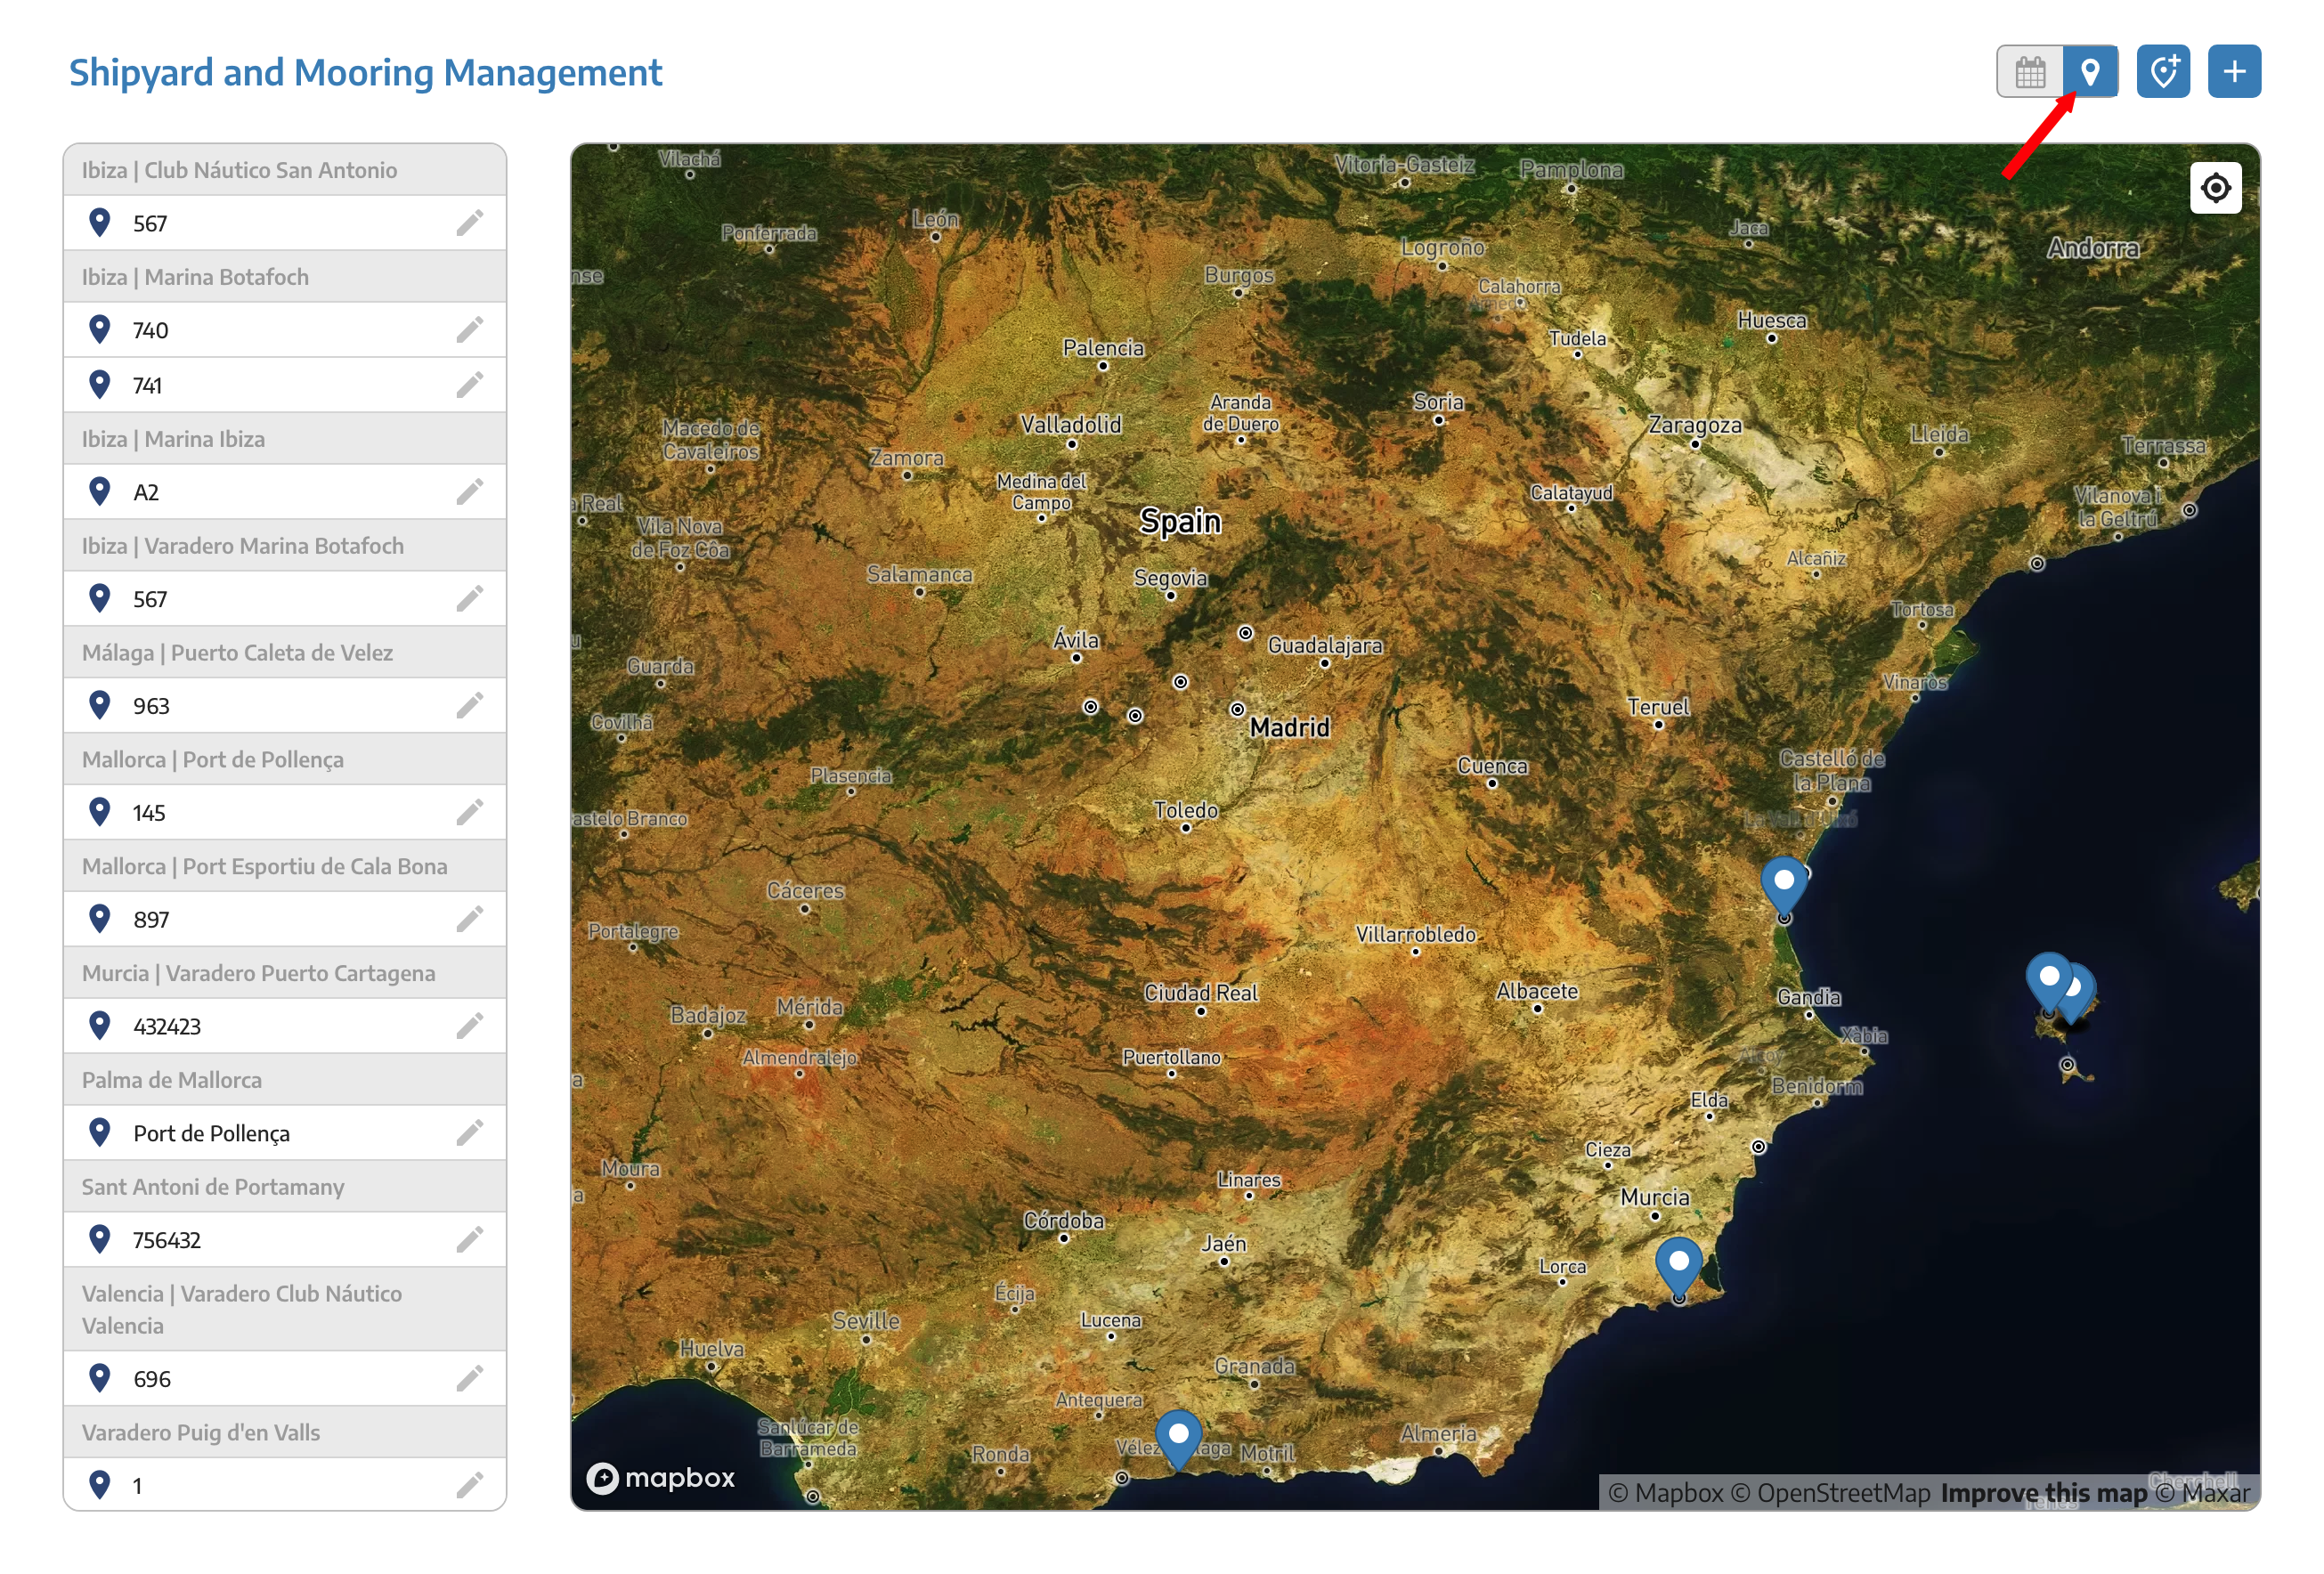This screenshot has width=2324, height=1574.
Task: Edit mooring 740 pencil icon
Action: point(470,330)
